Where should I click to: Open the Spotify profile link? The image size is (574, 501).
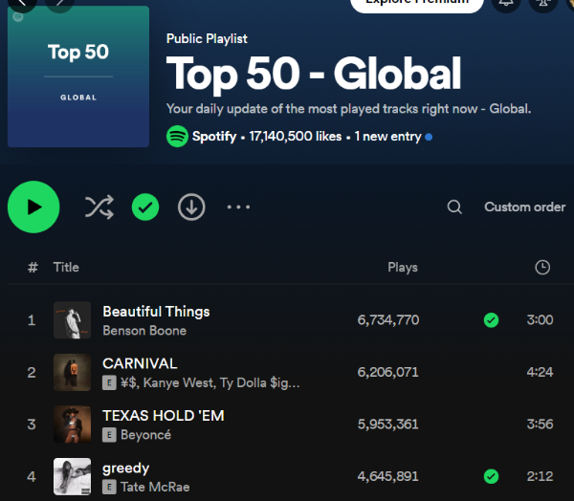213,137
